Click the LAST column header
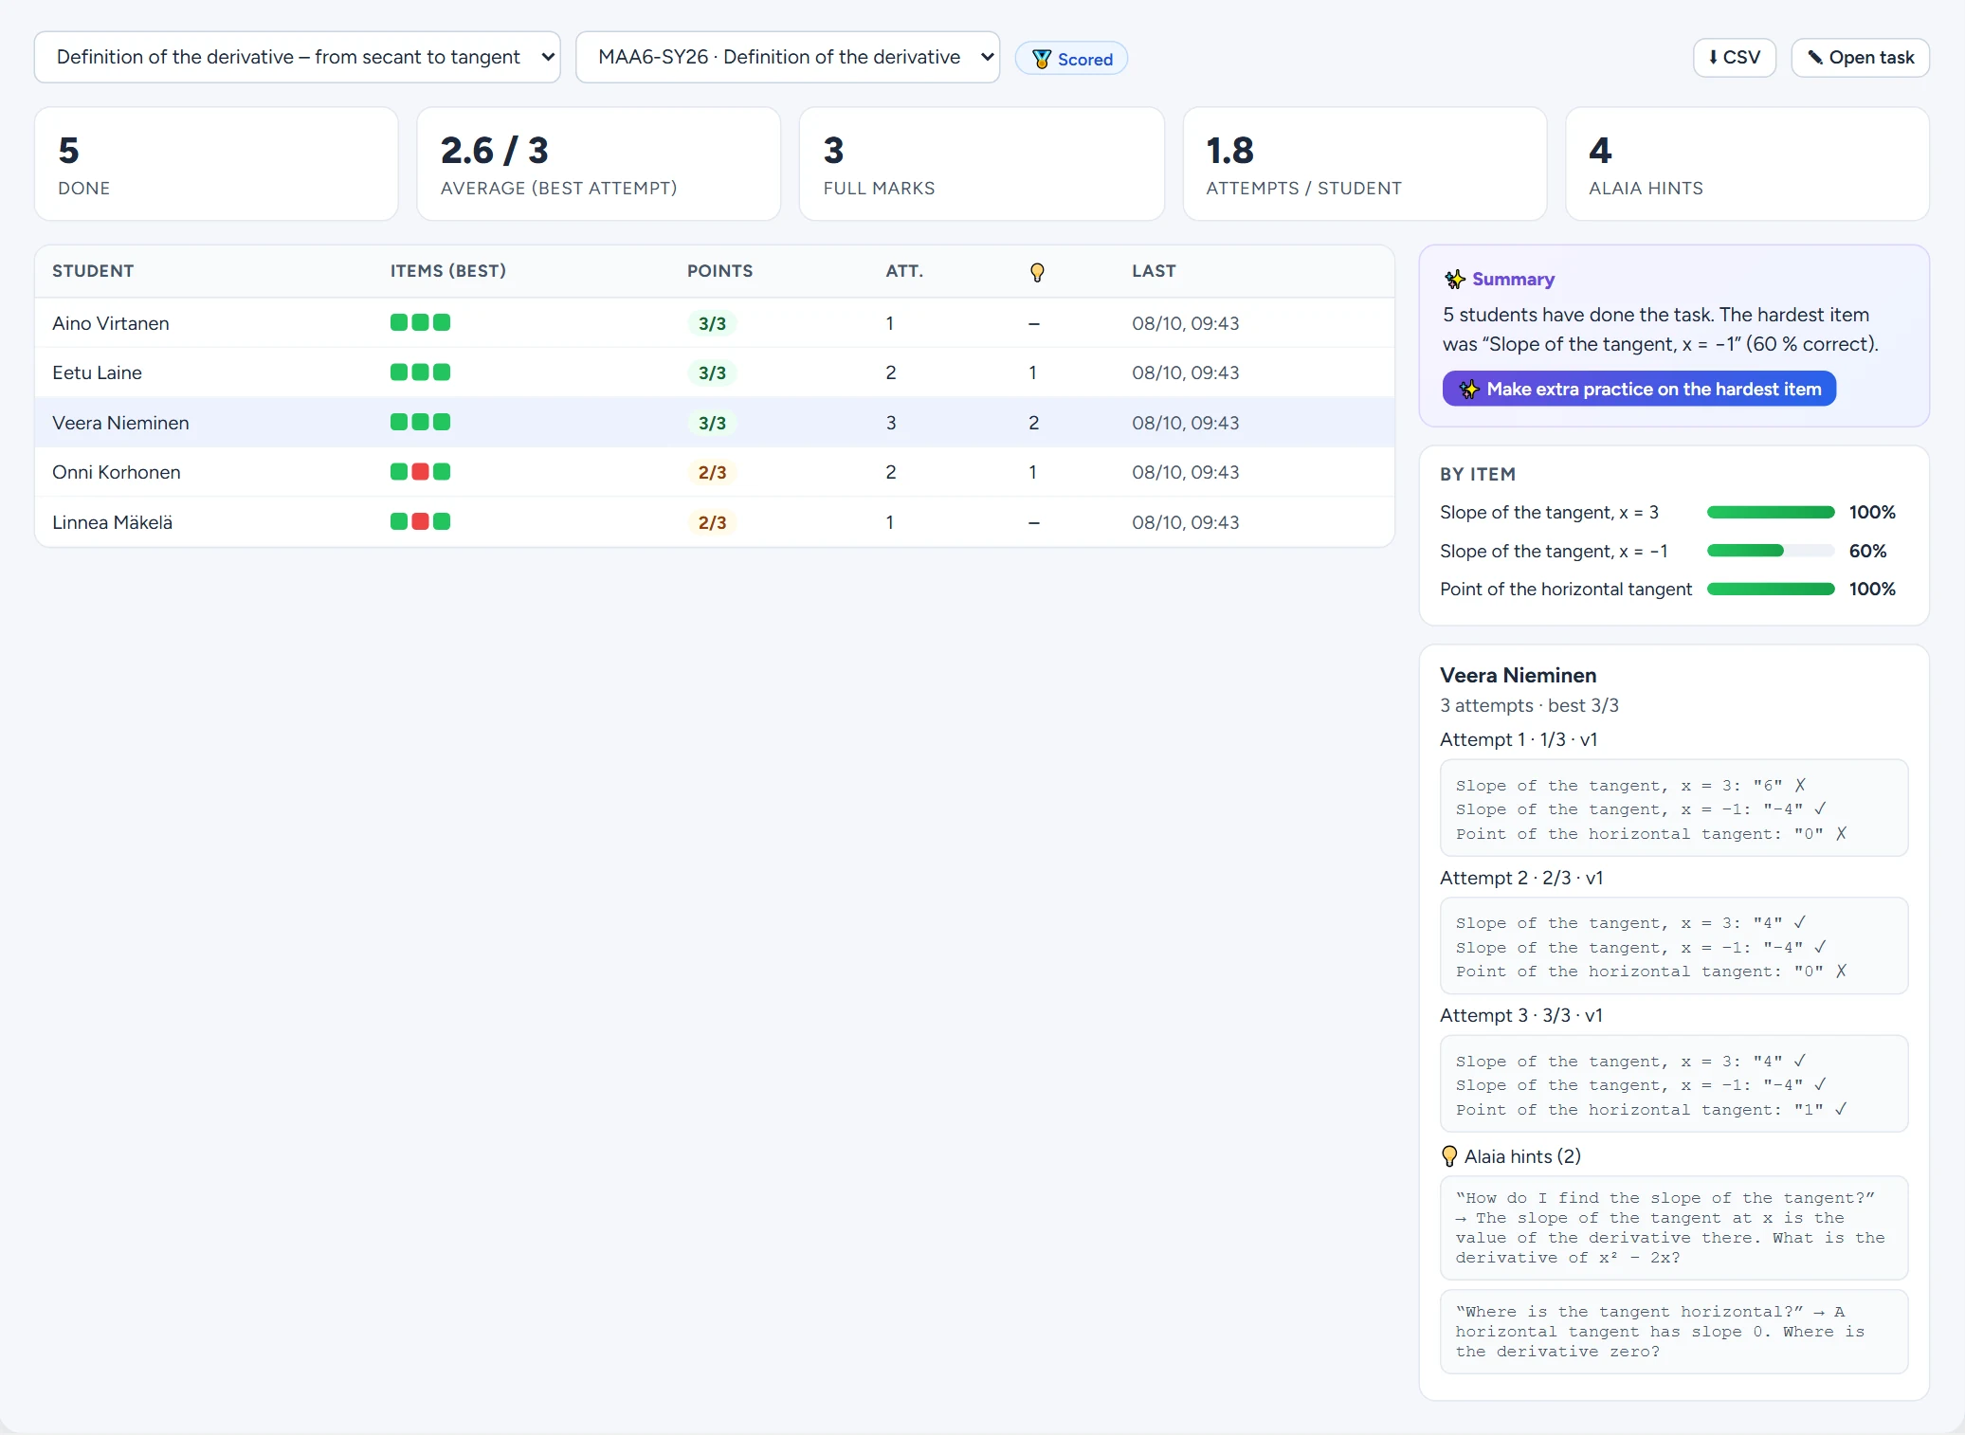 coord(1154,271)
